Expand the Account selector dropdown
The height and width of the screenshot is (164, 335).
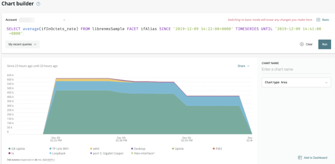coord(64,20)
